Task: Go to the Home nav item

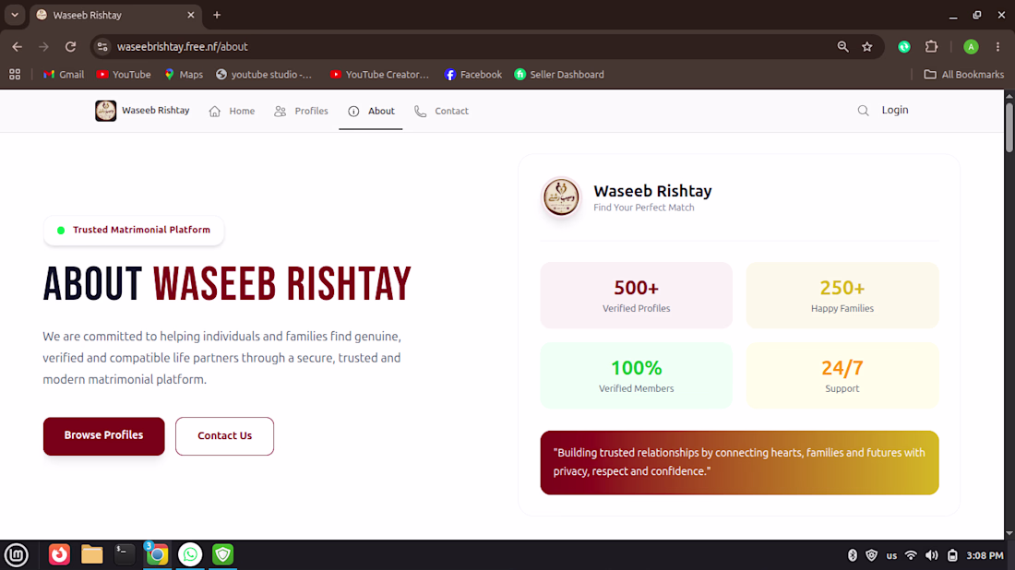Action: pos(232,112)
